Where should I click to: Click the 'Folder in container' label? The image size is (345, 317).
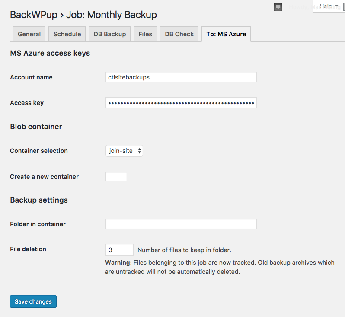(38, 224)
